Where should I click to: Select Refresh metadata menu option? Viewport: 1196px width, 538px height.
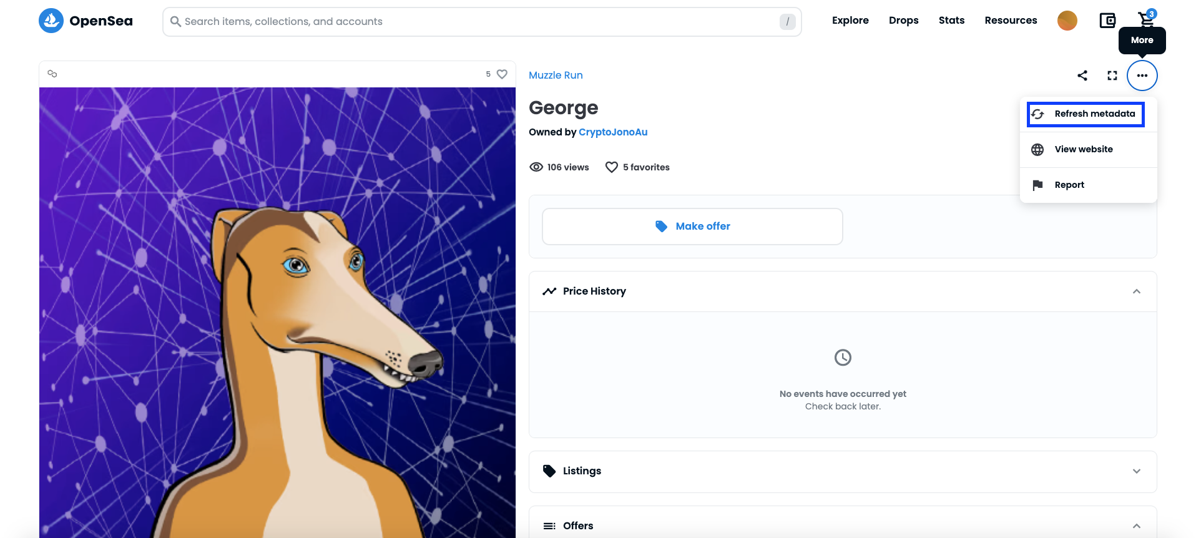(1086, 114)
